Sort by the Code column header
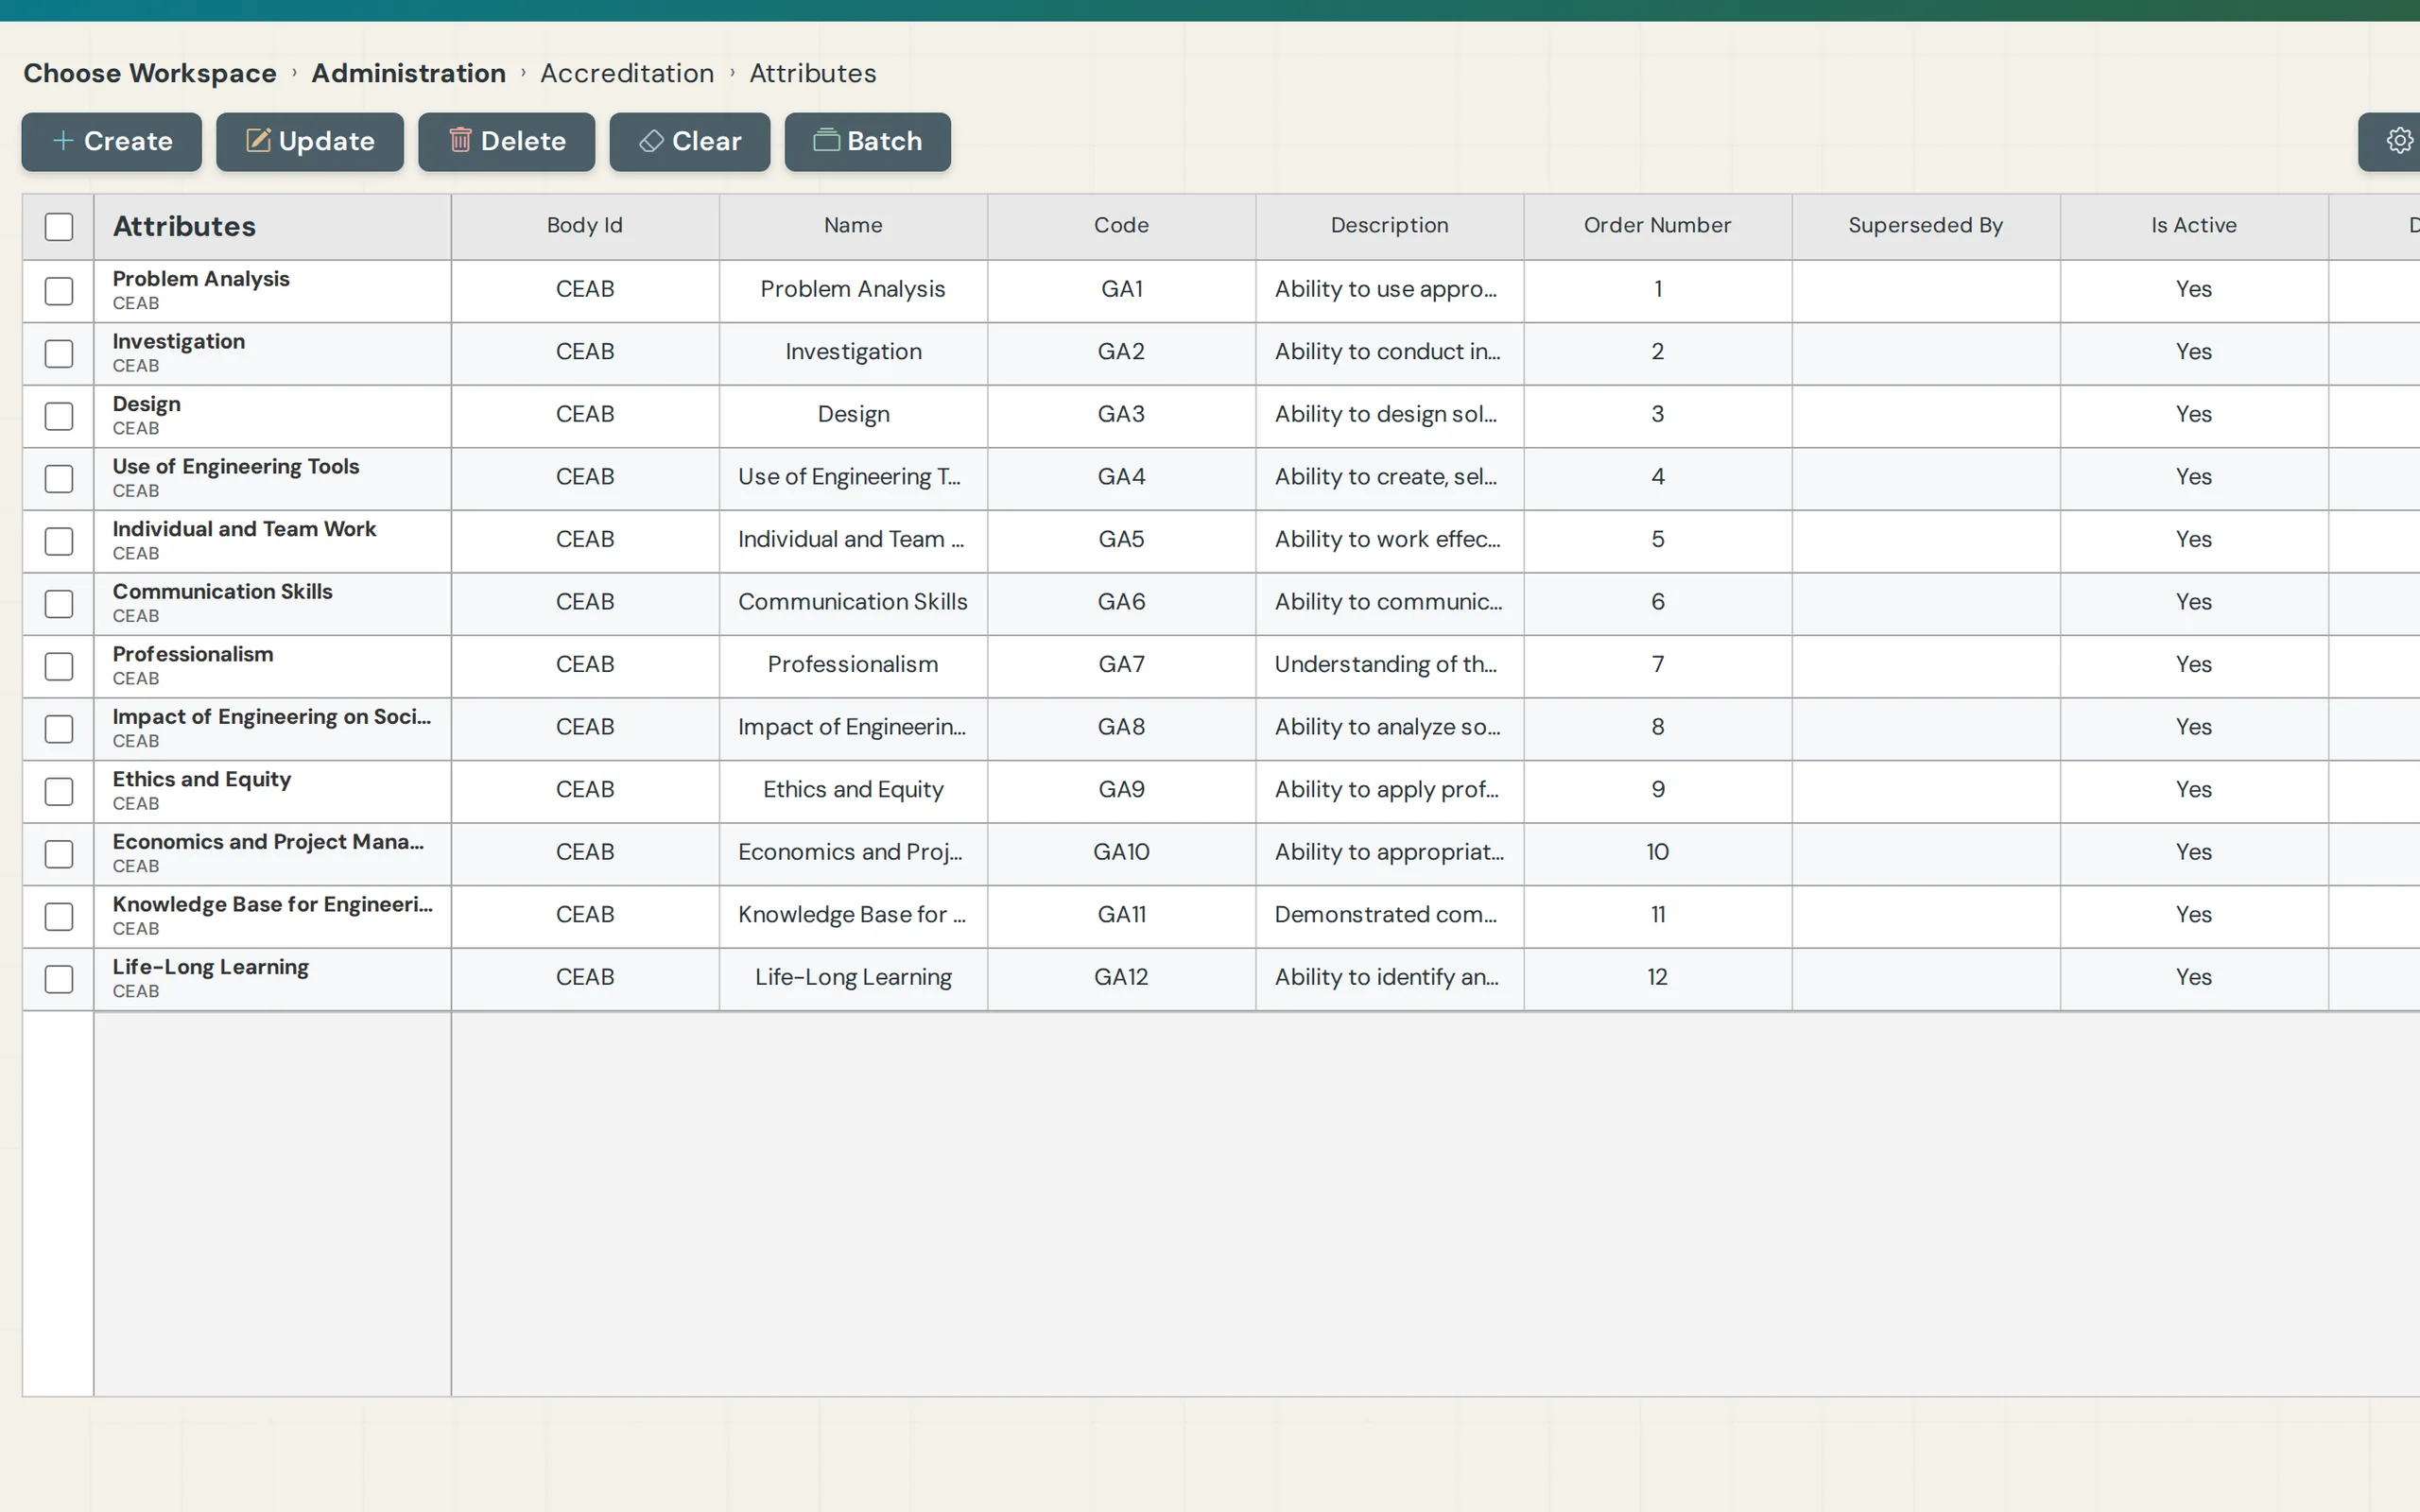 click(1121, 226)
